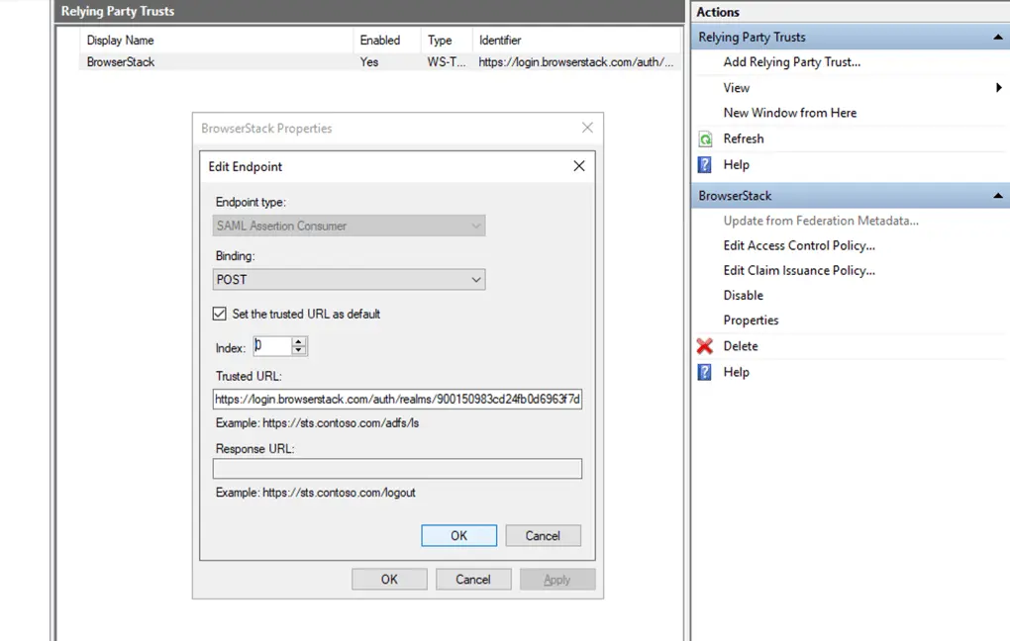The height and width of the screenshot is (641, 1010).
Task: Click the Help icon under BrowserStack section
Action: tap(705, 372)
